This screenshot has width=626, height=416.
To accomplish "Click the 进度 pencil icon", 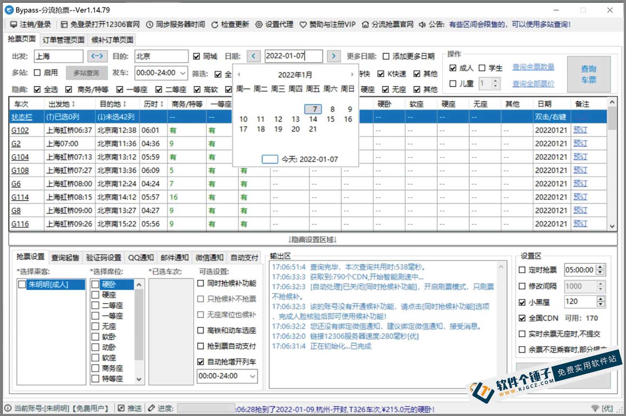I will pyautogui.click(x=152, y=408).
